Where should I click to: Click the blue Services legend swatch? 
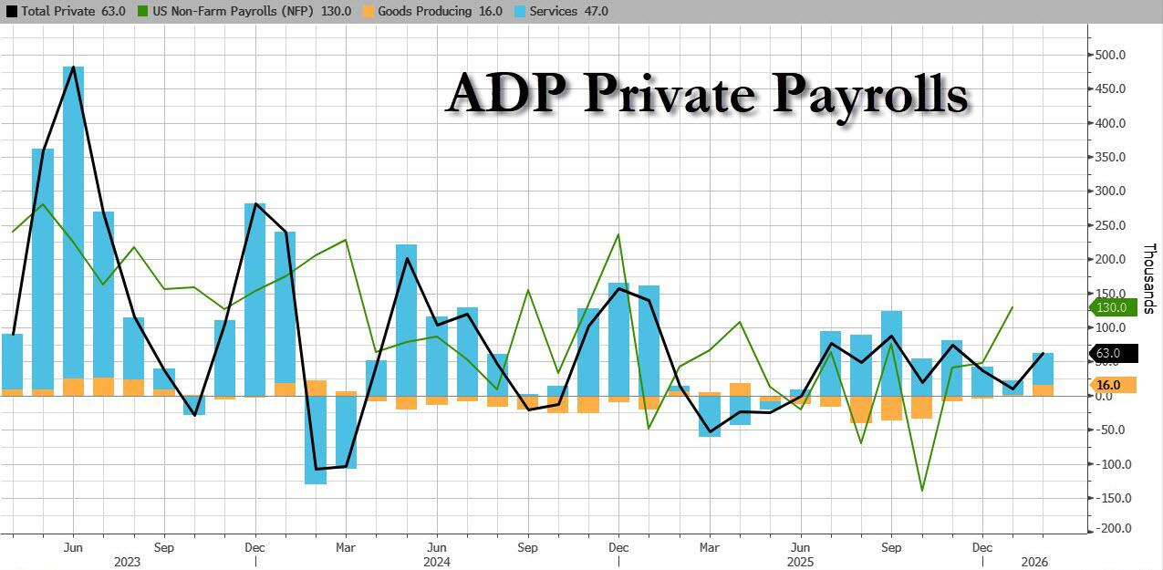[x=507, y=11]
